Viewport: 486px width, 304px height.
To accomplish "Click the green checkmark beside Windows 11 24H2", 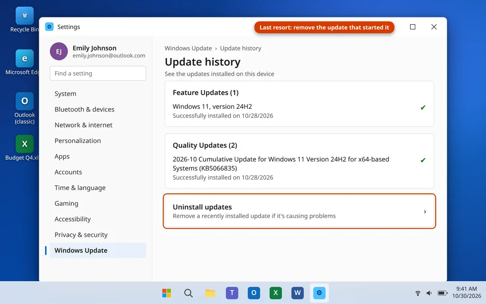I will [423, 108].
